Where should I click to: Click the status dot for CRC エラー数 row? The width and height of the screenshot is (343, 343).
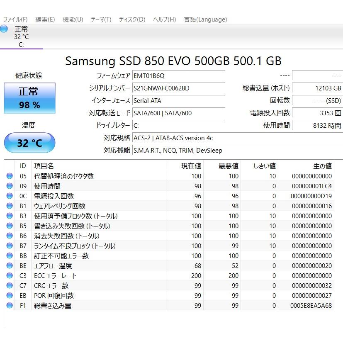pyautogui.click(x=9, y=285)
